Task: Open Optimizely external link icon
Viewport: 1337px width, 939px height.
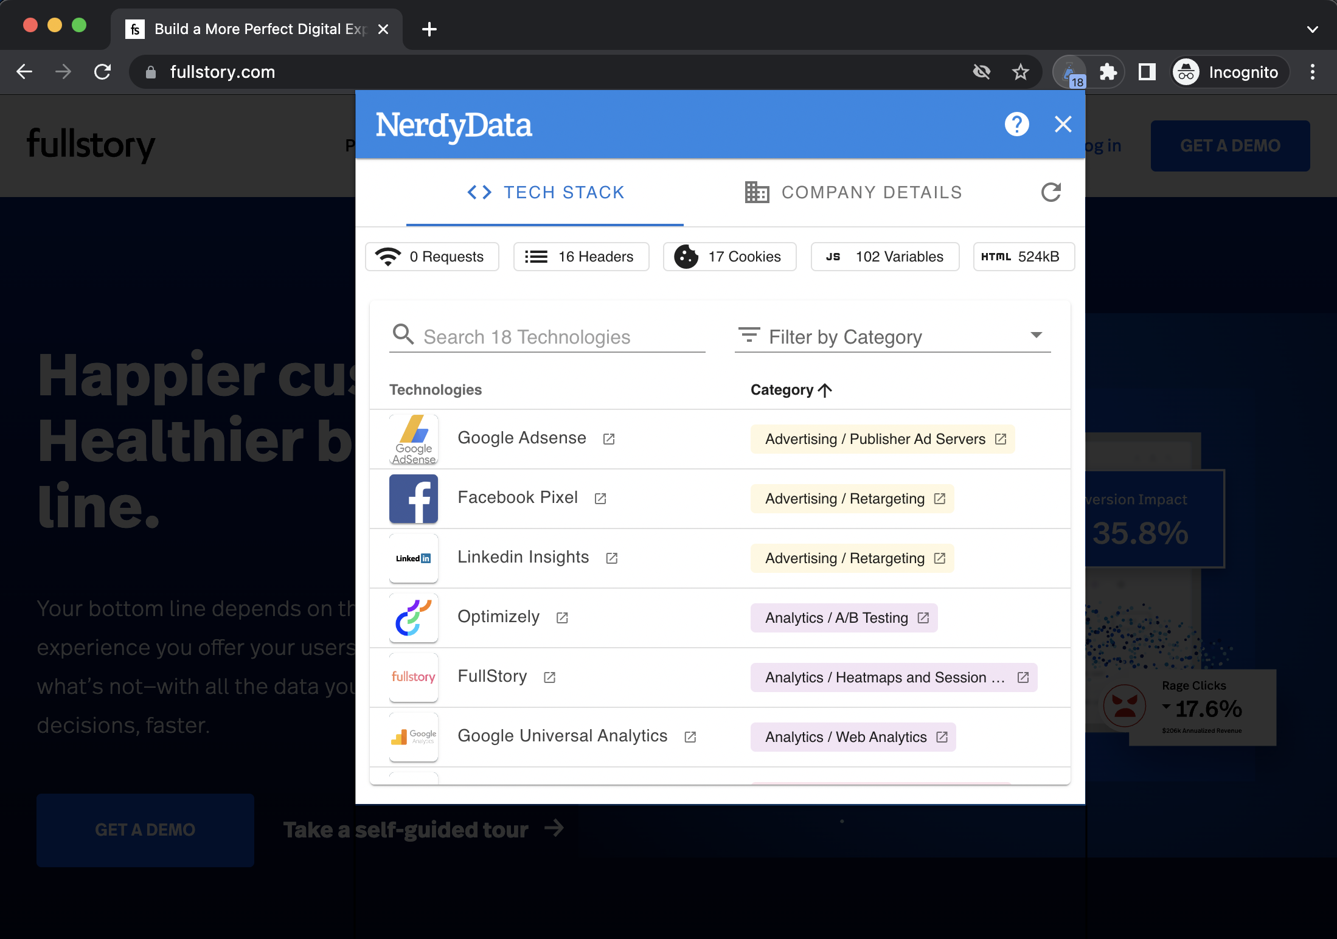Action: pos(562,618)
